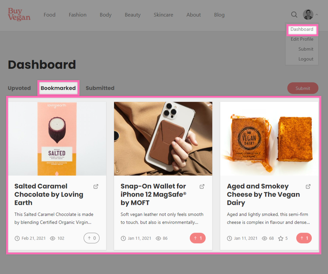Collapse the profile menu chevron
The height and width of the screenshot is (274, 328).
317,15
